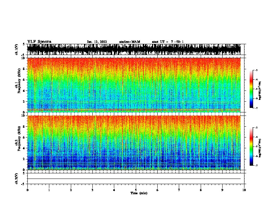The width and height of the screenshot is (275, 213).
Task: Click time axis tick label "7"
Action: pos(179,190)
